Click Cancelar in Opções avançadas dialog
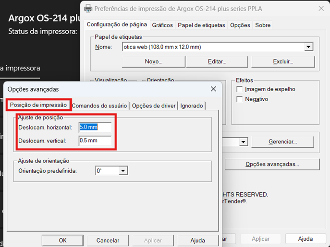This screenshot has width=330, height=247. click(x=108, y=240)
